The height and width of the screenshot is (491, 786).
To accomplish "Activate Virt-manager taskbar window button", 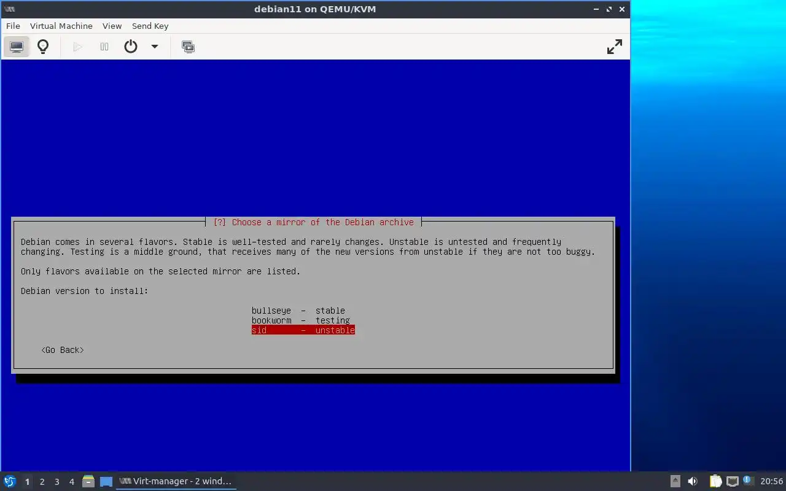I will [x=176, y=481].
